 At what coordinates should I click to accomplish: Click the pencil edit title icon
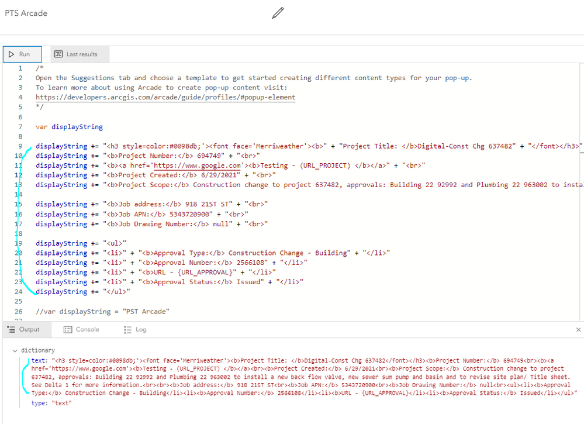tap(278, 13)
